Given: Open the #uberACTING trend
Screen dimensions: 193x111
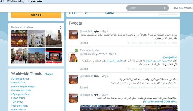Looking at the screenshot, I should [x=19, y=83].
